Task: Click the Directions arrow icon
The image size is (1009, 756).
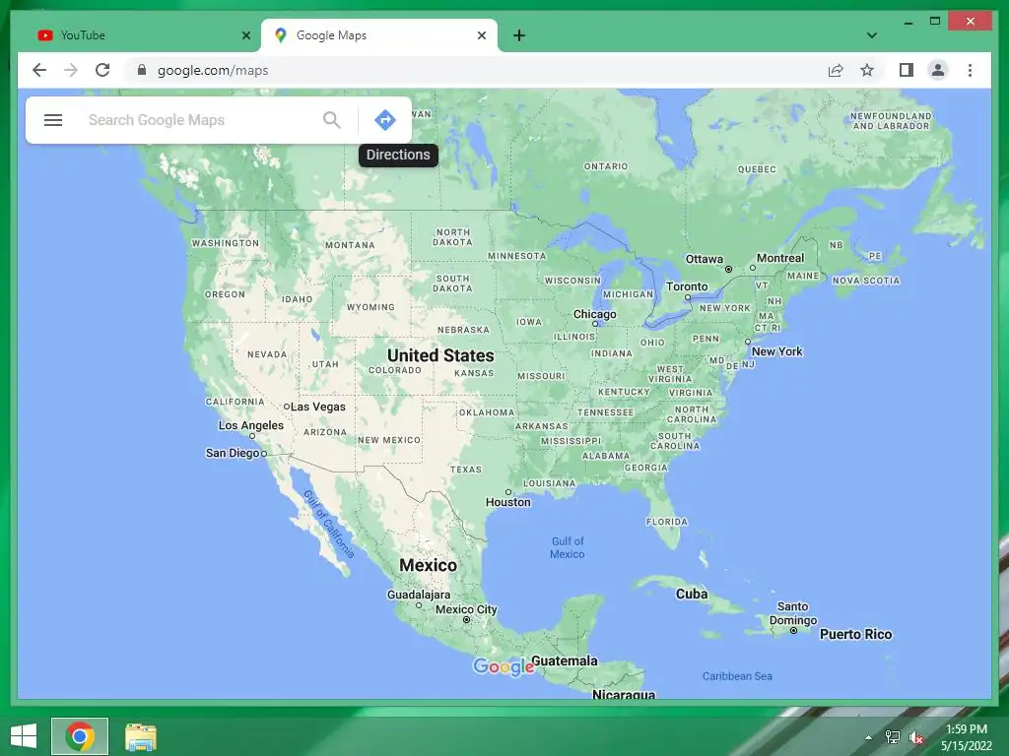Action: [385, 119]
